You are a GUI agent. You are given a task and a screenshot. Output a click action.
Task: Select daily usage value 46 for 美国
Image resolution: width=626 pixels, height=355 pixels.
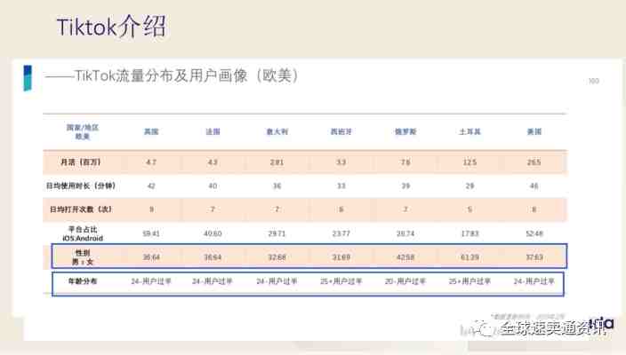point(534,185)
